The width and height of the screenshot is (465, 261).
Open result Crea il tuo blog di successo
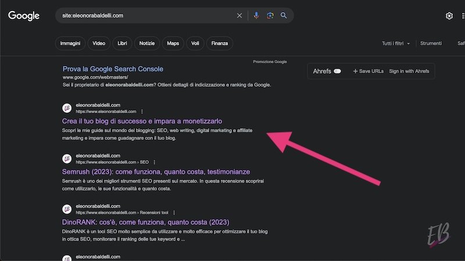click(142, 121)
